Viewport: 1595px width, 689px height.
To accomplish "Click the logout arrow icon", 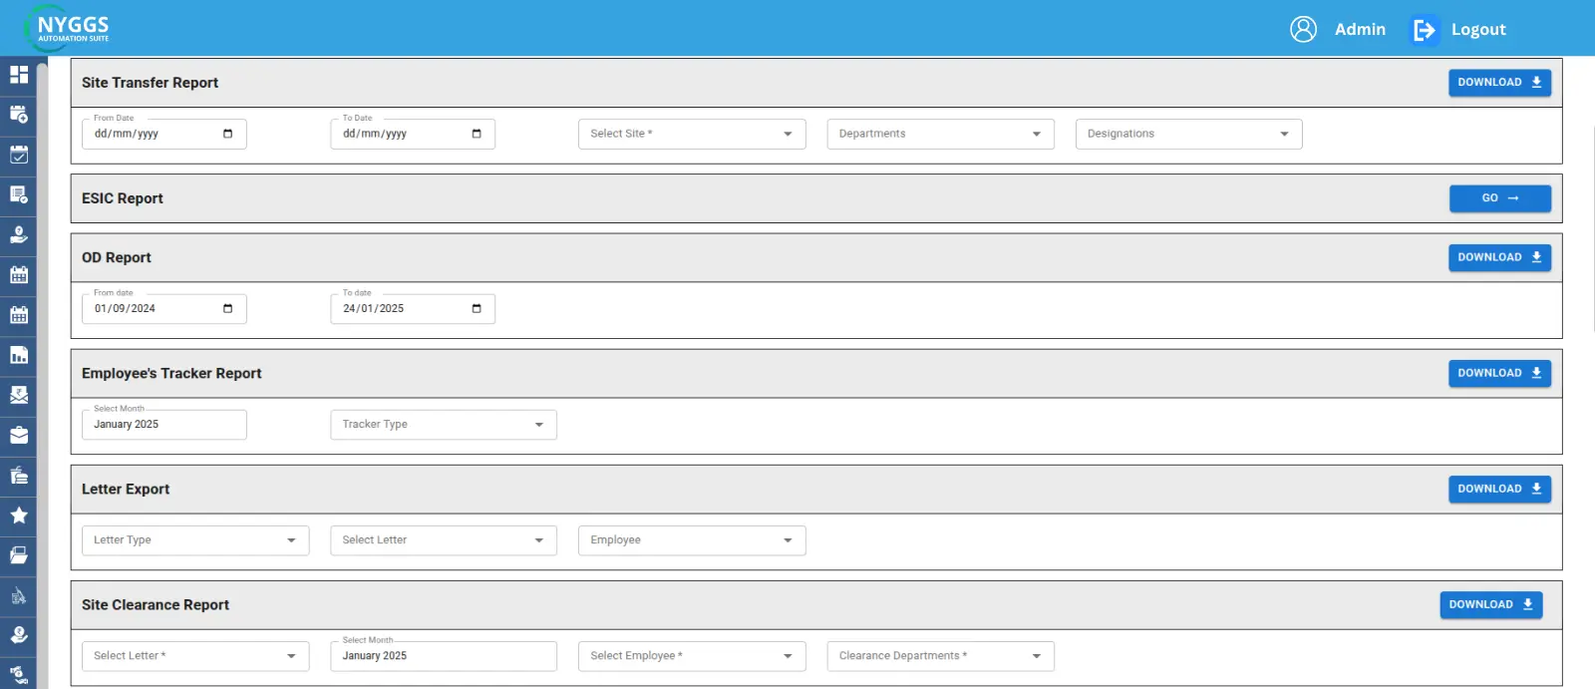I will coord(1425,30).
